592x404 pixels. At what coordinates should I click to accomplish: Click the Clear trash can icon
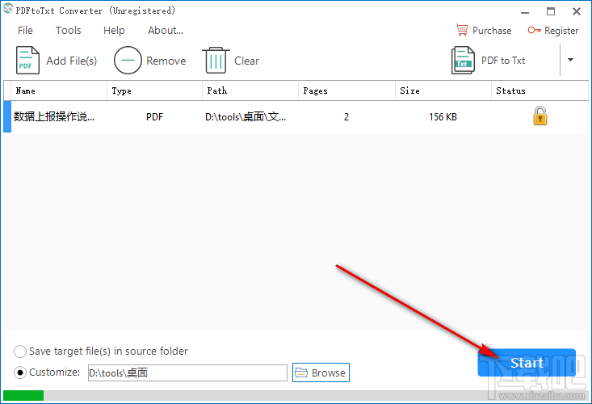pyautogui.click(x=216, y=60)
